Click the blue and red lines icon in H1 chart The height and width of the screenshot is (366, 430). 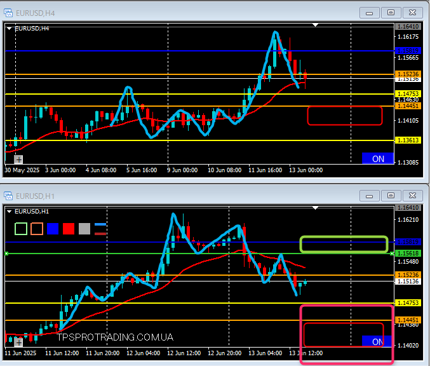tap(100, 229)
